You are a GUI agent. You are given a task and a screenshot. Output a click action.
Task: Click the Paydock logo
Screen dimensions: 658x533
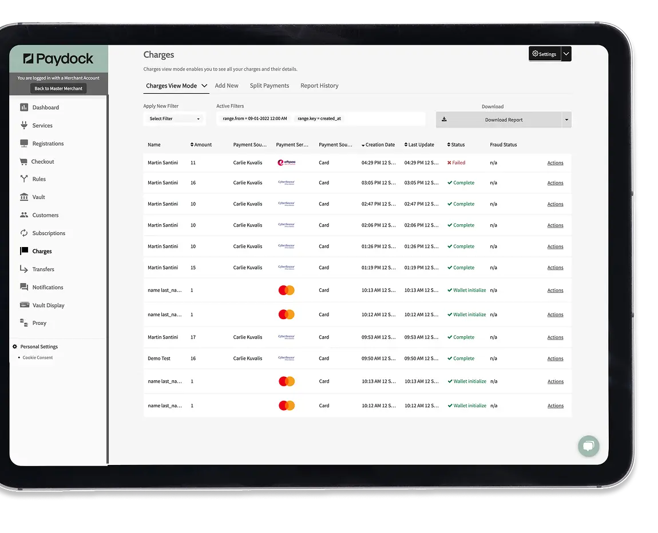[58, 59]
